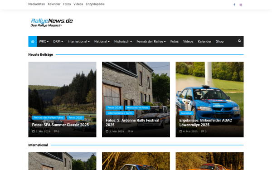Viewport: 272px width, 170px height.
Task: Click first thumbnail under International section
Action: point(62,161)
